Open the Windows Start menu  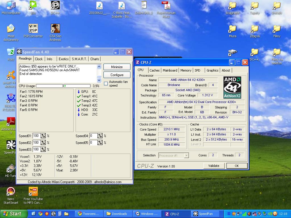coord(14,214)
